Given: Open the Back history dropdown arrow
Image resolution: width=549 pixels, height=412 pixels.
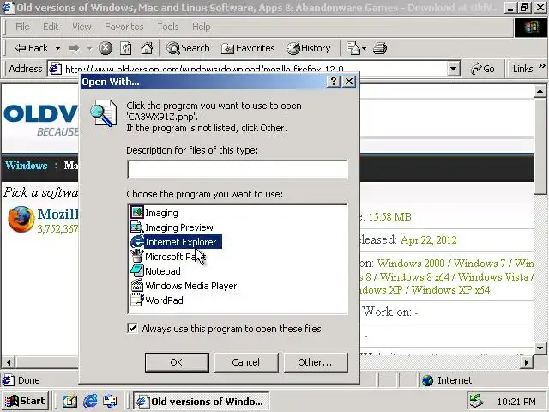Looking at the screenshot, I should point(57,48).
